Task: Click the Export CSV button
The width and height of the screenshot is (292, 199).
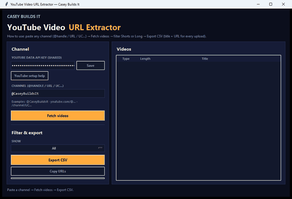Action: coord(58,160)
